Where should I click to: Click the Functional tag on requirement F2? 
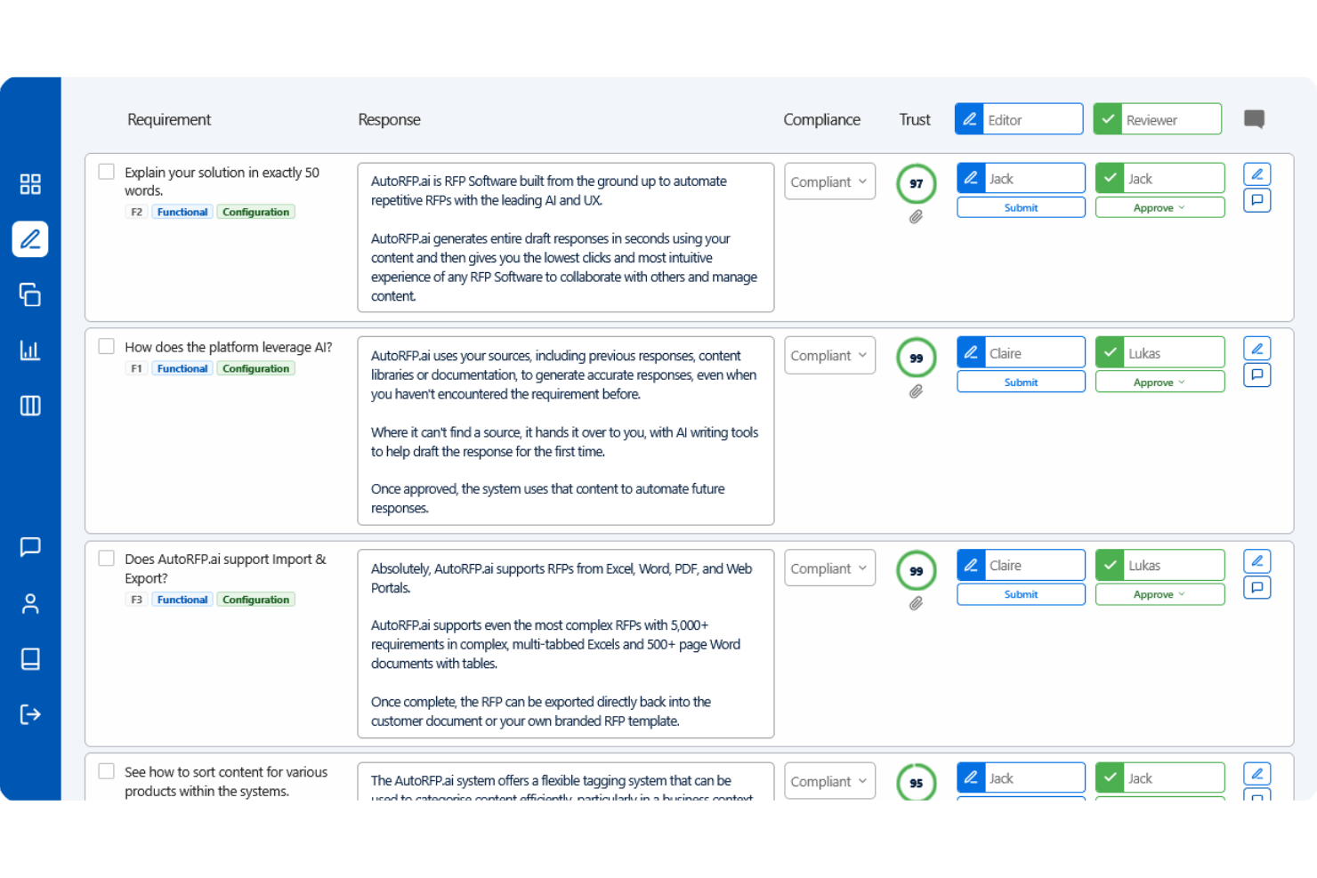(182, 212)
